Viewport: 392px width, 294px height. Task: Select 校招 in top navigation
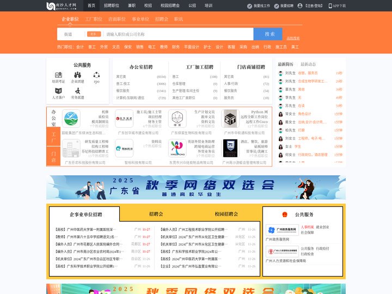pos(148,5)
